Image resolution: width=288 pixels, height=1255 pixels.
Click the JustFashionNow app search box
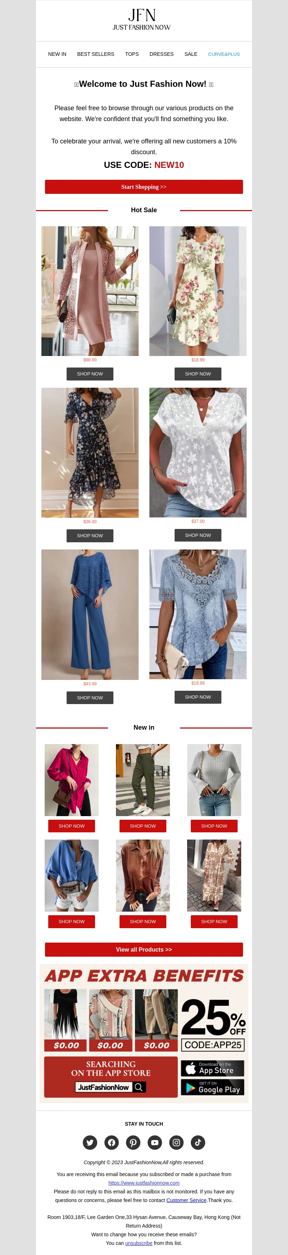click(111, 1087)
